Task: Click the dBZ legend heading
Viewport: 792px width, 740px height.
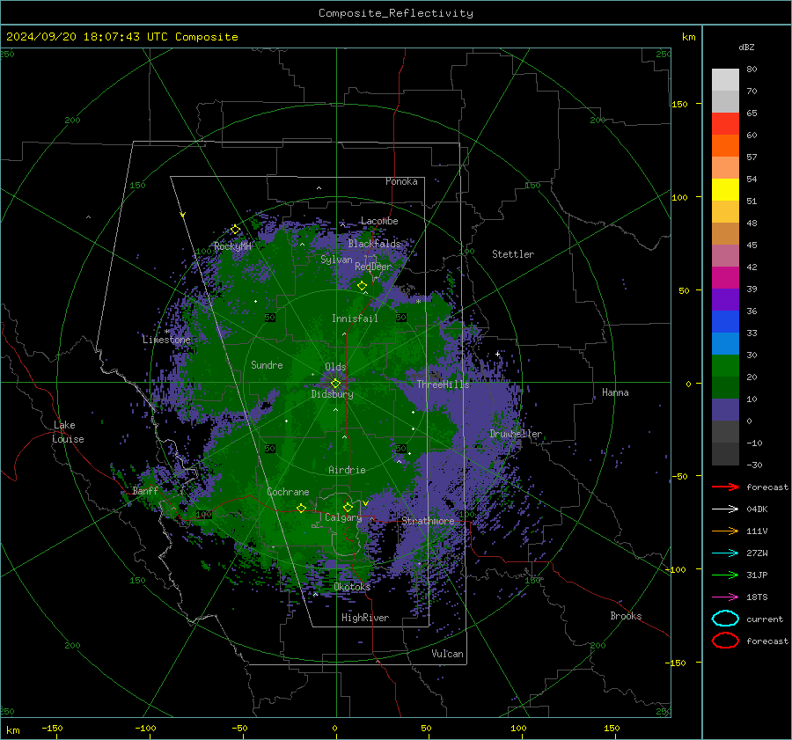Action: coord(746,48)
